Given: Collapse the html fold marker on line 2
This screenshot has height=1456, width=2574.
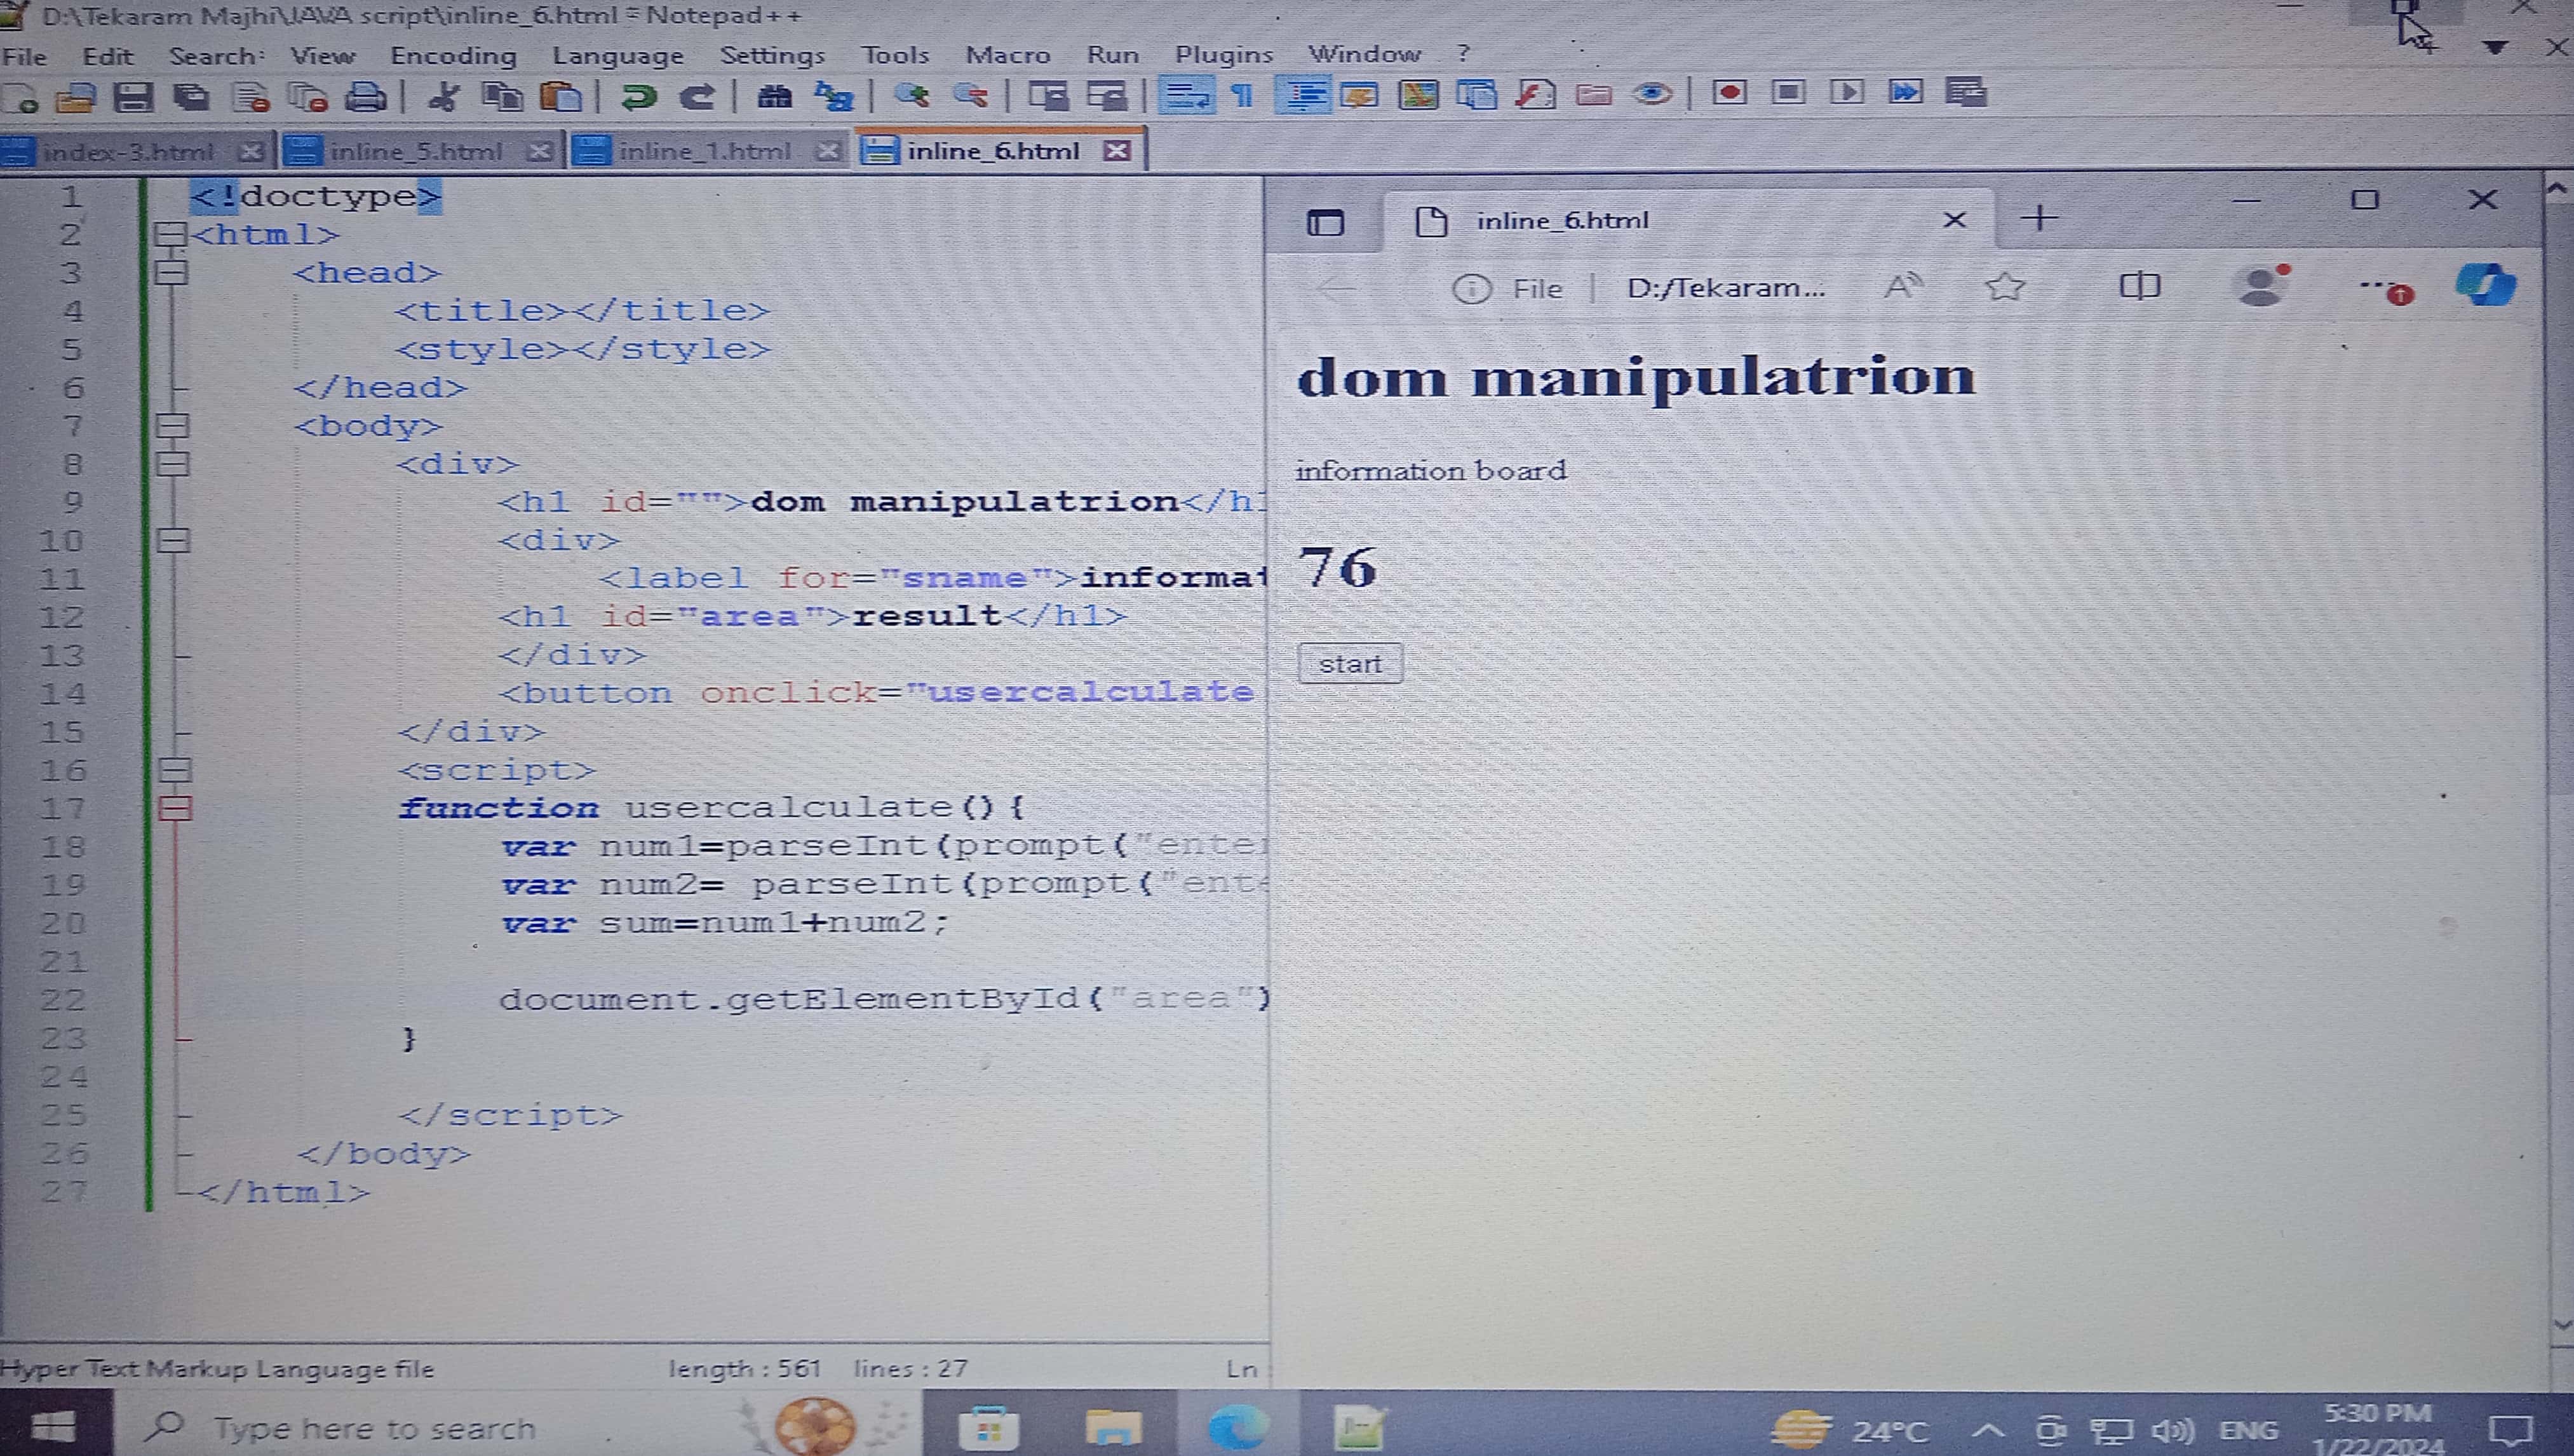Looking at the screenshot, I should point(171,235).
